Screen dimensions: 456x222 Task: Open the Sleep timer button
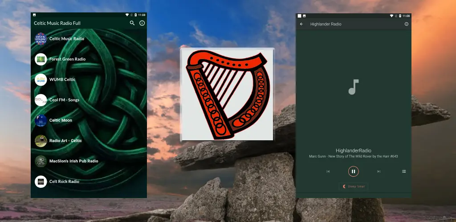click(353, 186)
